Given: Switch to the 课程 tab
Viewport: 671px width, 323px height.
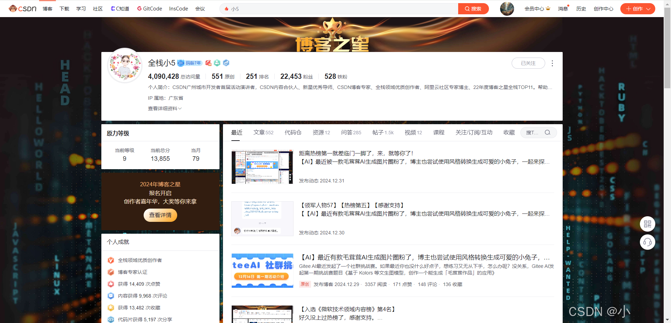Looking at the screenshot, I should coord(439,133).
